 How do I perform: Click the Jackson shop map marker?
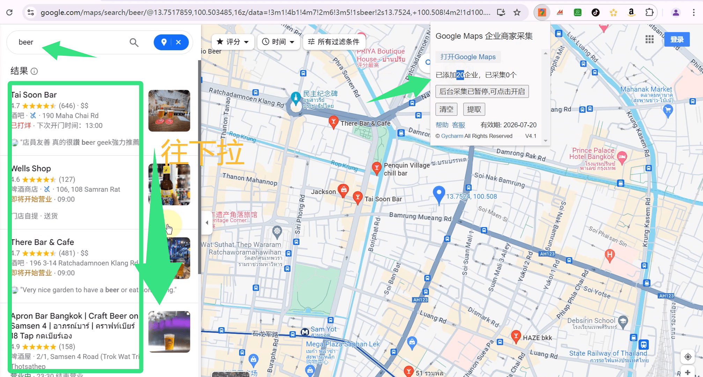point(343,190)
